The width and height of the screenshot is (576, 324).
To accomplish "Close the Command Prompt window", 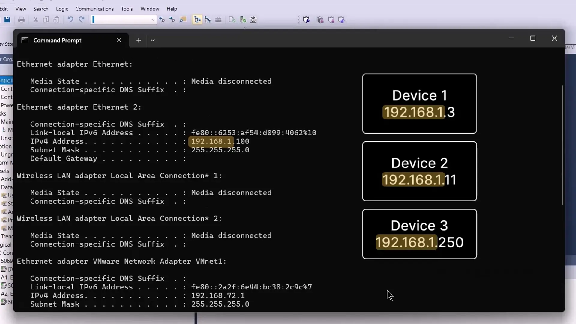I will tap(554, 38).
